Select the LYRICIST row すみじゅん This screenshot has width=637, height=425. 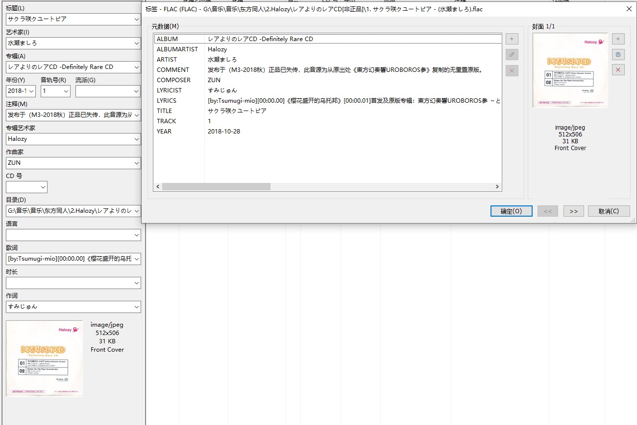coord(327,90)
